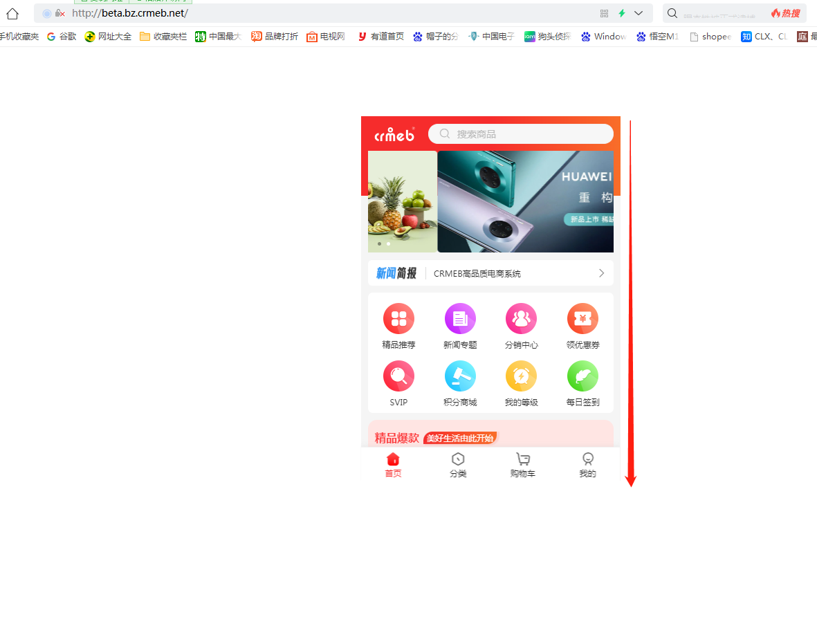This screenshot has height=617, width=817.
Task: Open the 每日签到 daily check-in icon
Action: pyautogui.click(x=582, y=376)
